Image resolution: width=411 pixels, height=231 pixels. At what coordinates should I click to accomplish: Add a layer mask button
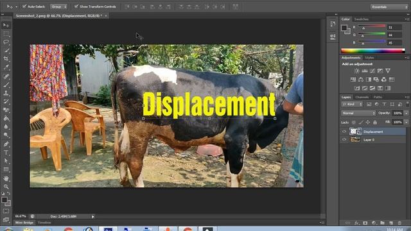click(x=365, y=223)
